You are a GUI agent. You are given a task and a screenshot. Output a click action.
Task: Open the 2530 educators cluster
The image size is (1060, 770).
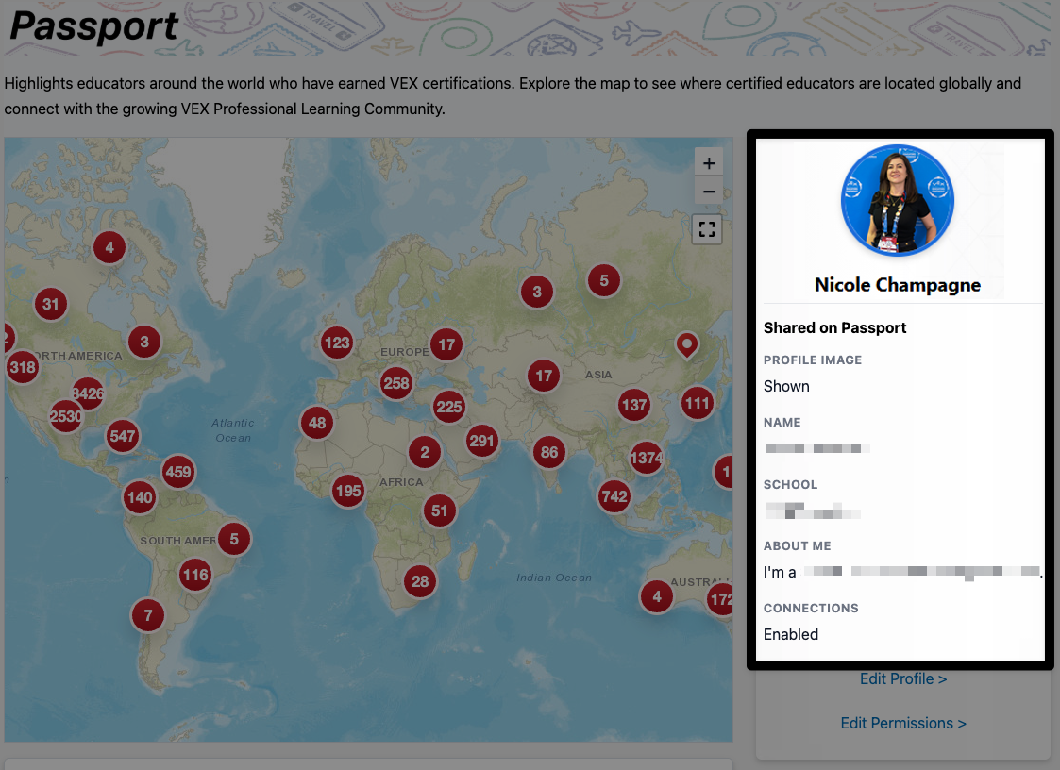(66, 416)
